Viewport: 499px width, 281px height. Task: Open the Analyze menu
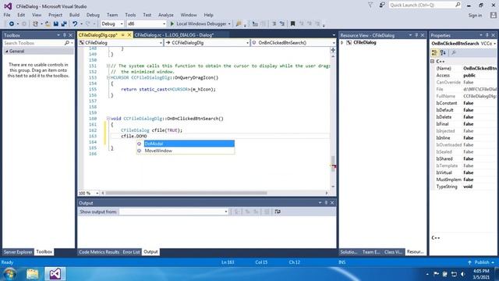coord(166,15)
